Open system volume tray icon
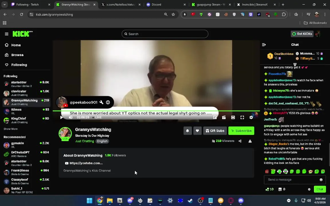Screen dimensions: 330x206 coord(309,201)
